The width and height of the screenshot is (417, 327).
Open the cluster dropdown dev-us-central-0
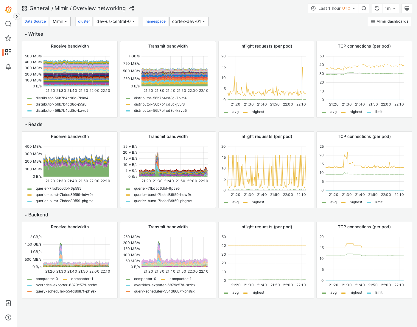pyautogui.click(x=116, y=21)
